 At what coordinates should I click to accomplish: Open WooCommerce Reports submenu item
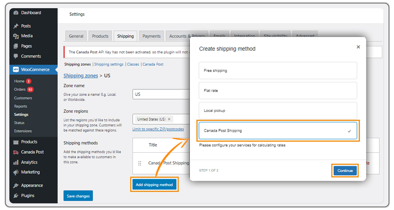click(20, 106)
